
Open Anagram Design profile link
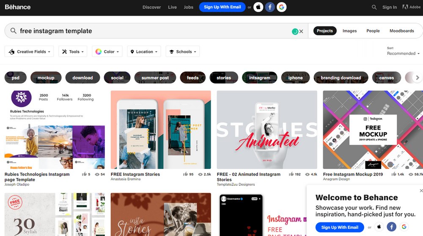click(x=336, y=179)
